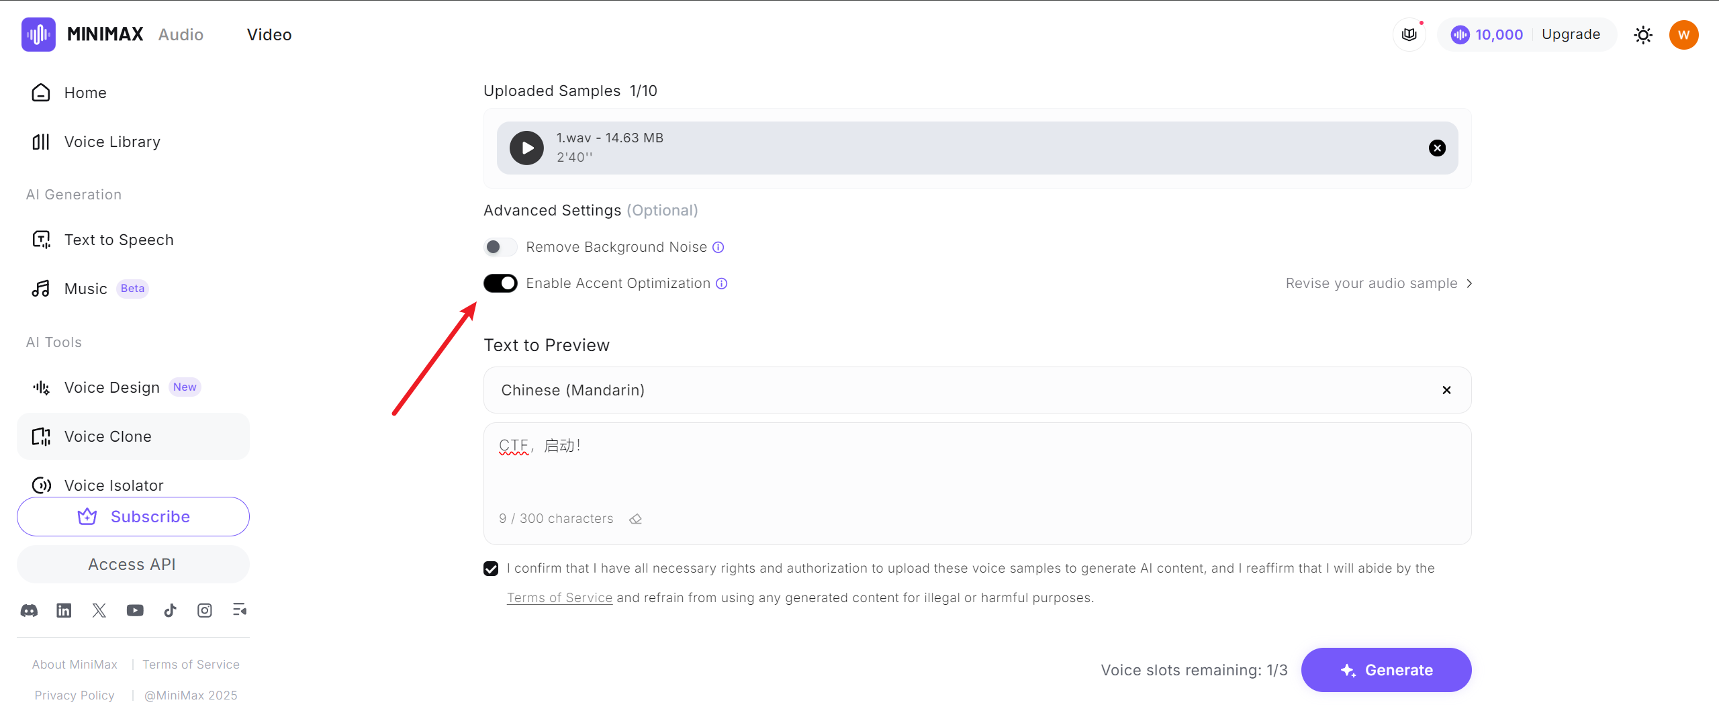Open the user avatar account menu
This screenshot has height=725, width=1719.
click(1683, 35)
